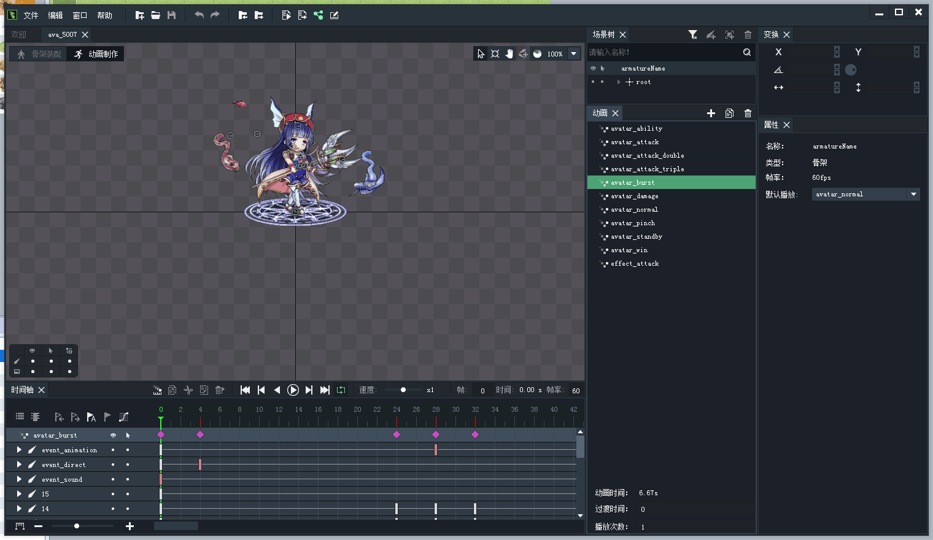Toggle loop playback icon
The image size is (933, 540).
click(341, 390)
